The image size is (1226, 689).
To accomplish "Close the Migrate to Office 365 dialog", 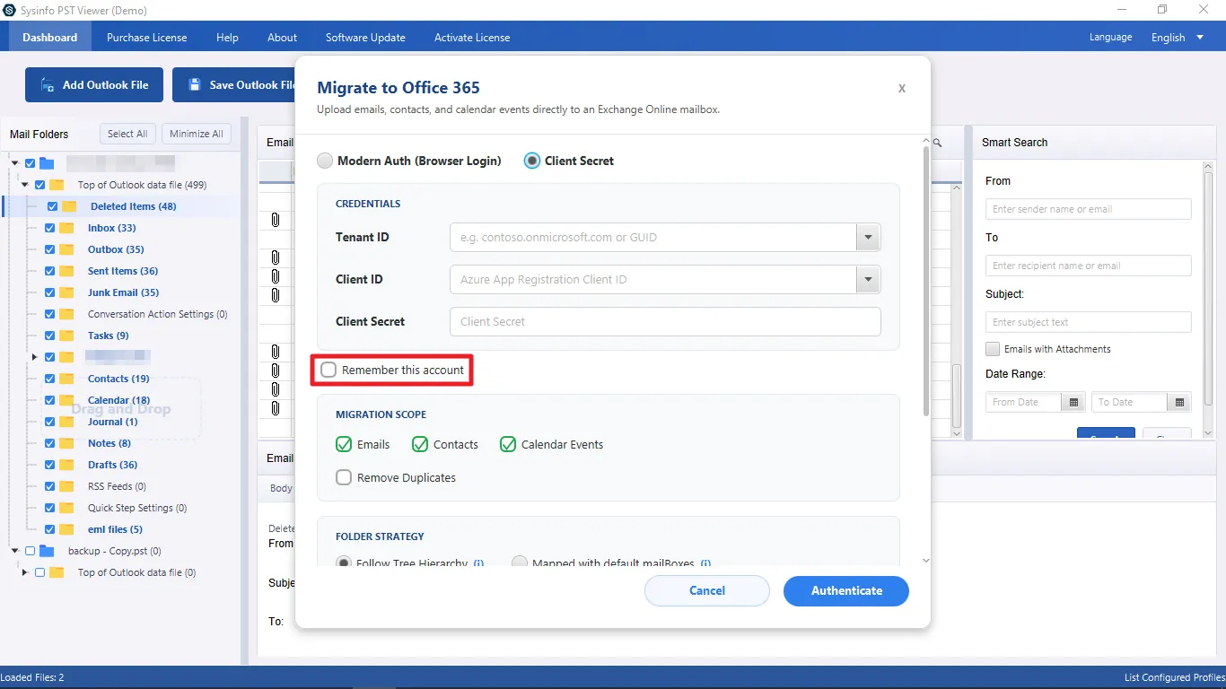I will 902,88.
